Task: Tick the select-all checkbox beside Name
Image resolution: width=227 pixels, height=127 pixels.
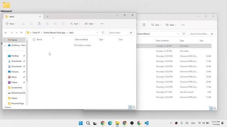Action: click(34, 40)
